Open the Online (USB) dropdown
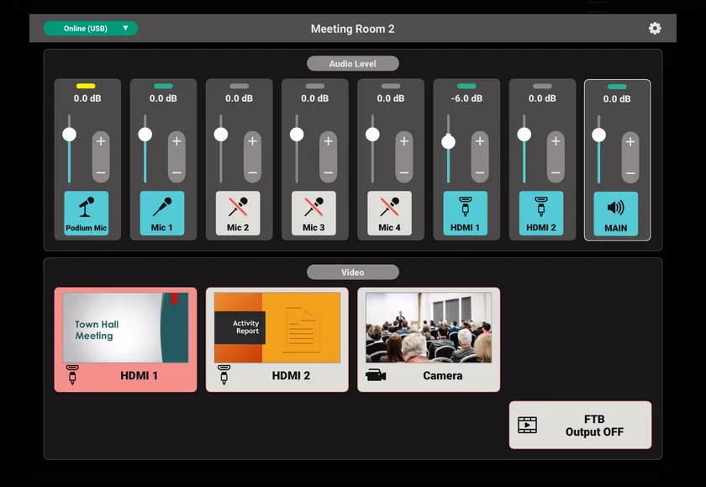Image resolution: width=706 pixels, height=487 pixels. coord(91,28)
